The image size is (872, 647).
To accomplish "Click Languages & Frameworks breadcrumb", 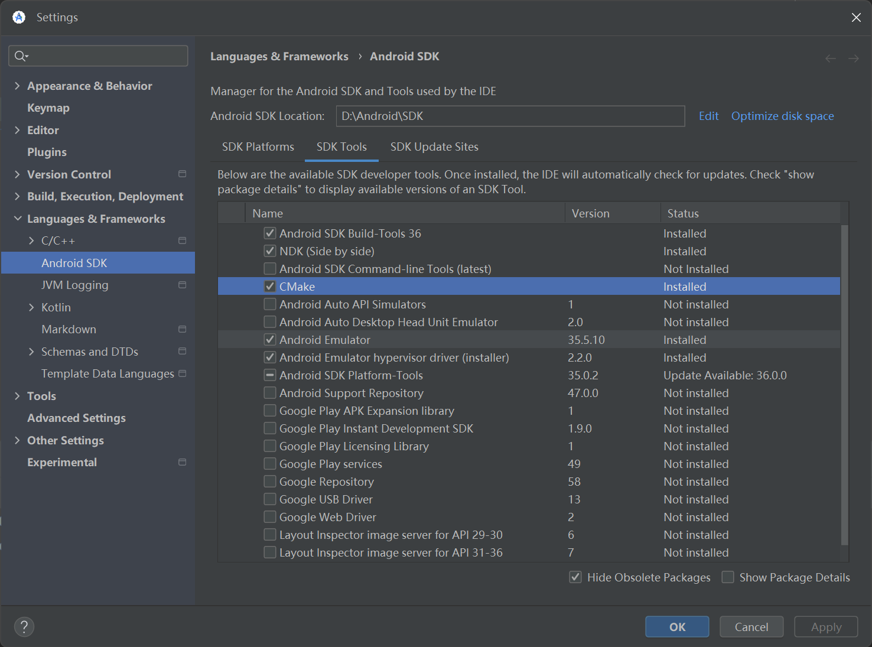I will point(279,57).
